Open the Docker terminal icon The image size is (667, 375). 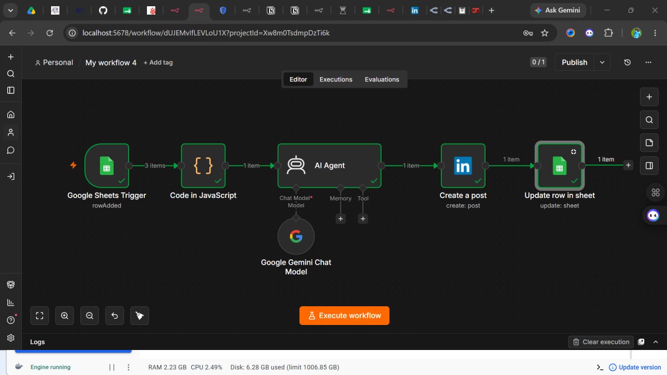click(x=600, y=367)
